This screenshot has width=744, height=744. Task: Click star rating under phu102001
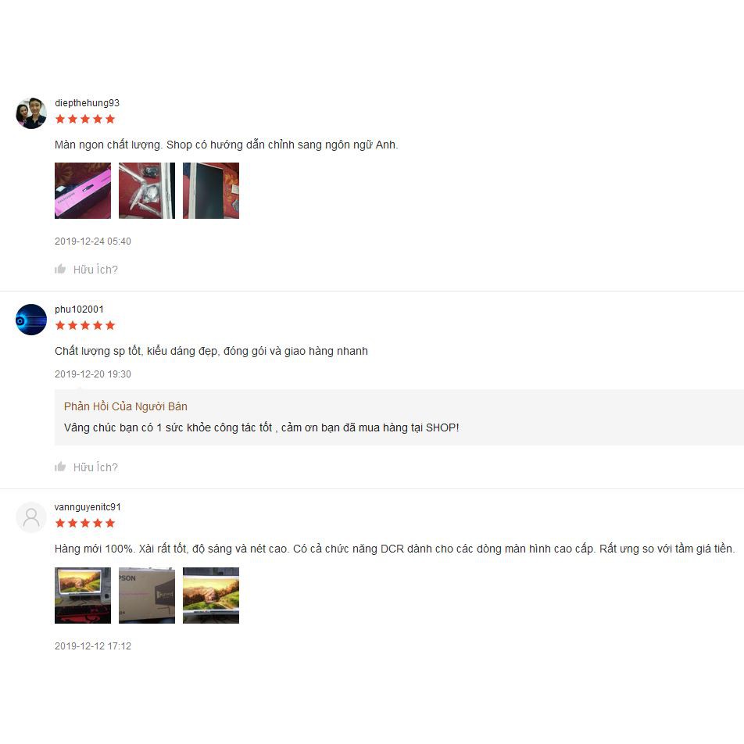click(x=85, y=325)
